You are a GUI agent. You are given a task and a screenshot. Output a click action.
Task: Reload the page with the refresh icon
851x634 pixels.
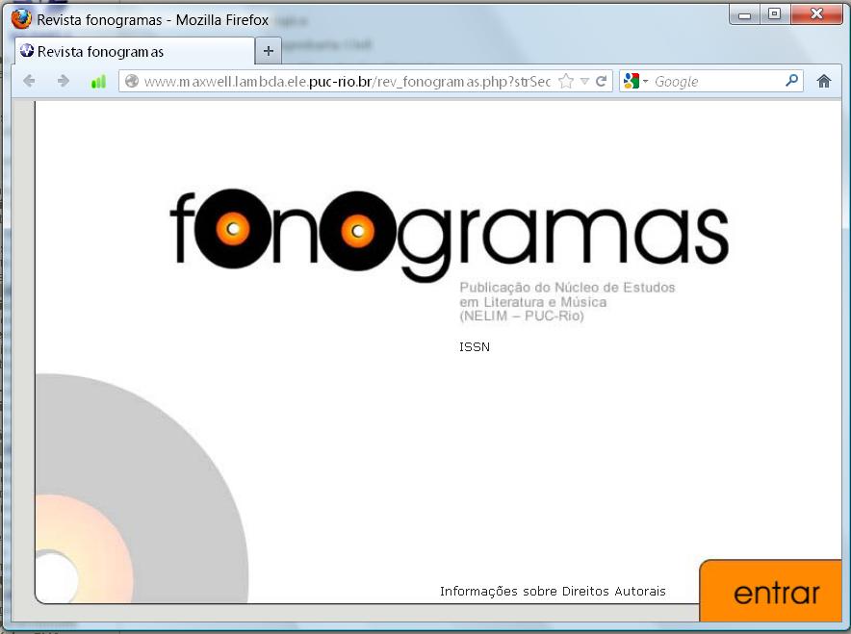[601, 82]
